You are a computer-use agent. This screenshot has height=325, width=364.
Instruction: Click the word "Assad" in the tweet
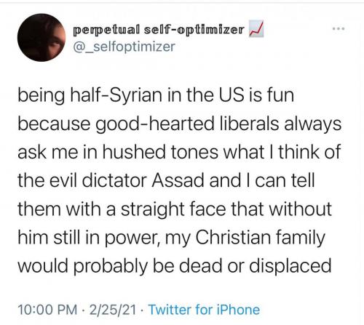pos(178,180)
